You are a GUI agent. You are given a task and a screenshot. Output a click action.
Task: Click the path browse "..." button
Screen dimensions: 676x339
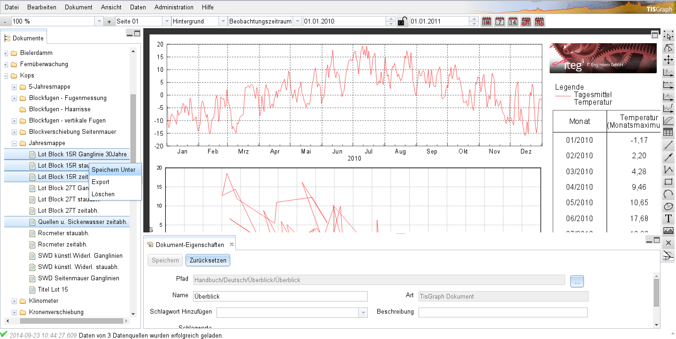point(577,281)
